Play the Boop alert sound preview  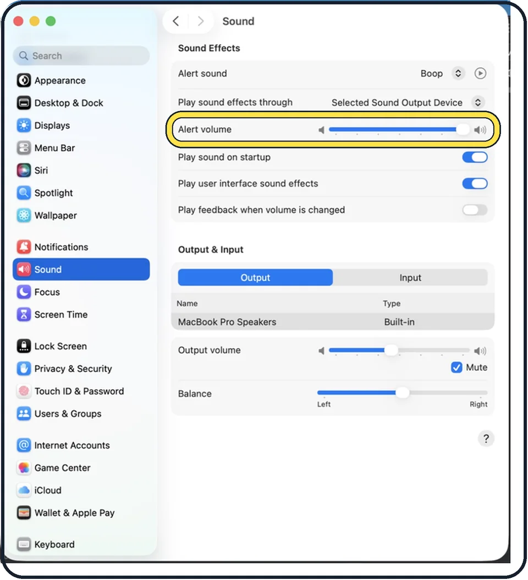480,73
